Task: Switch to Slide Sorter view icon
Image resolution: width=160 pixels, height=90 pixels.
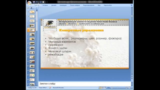Action: pyautogui.click(x=103, y=88)
